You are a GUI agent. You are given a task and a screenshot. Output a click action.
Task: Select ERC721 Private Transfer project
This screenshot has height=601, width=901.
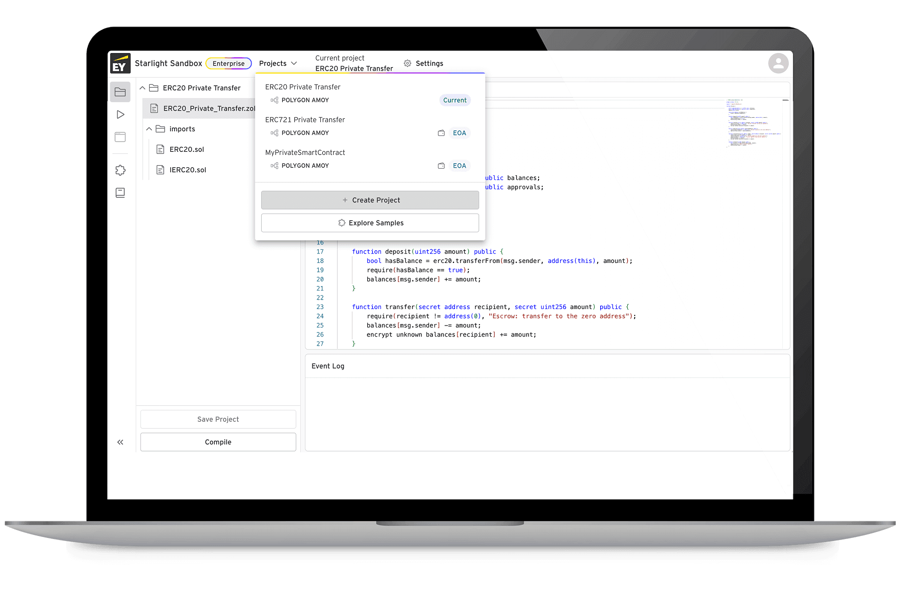click(x=305, y=120)
